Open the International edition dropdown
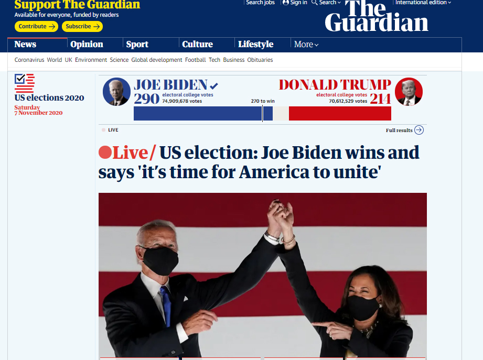 [x=423, y=3]
